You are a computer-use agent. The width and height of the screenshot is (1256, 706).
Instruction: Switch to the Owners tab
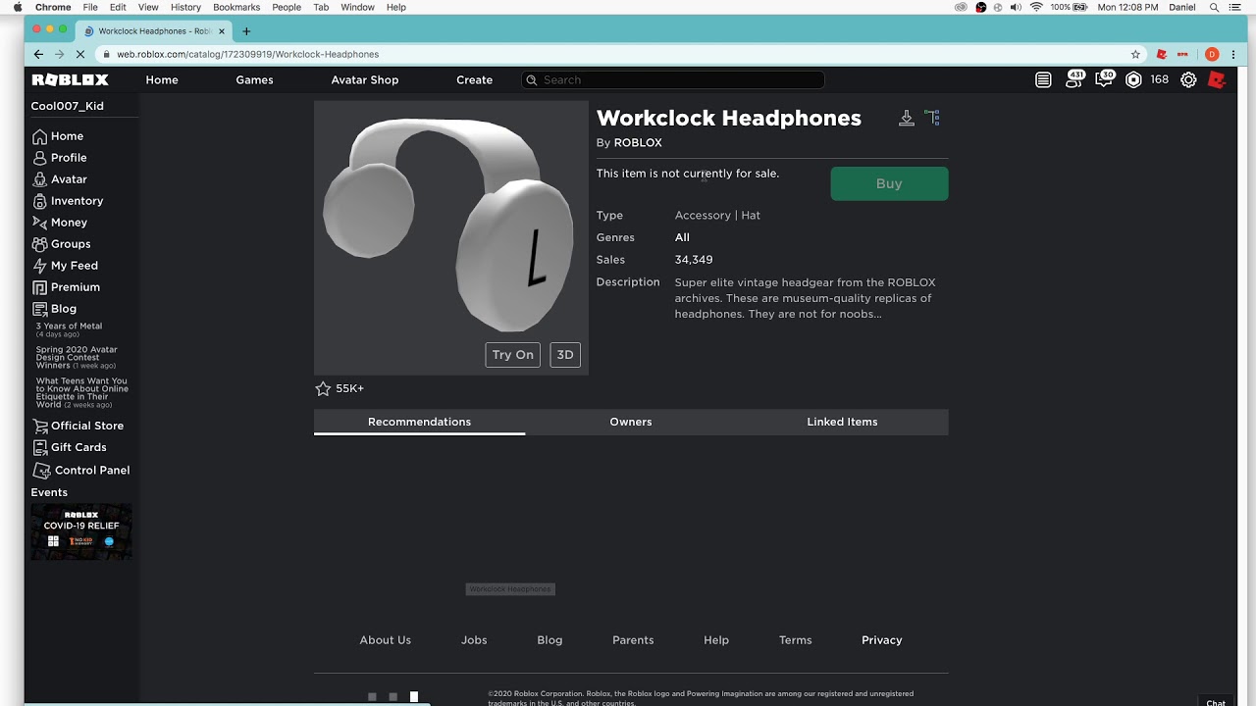tap(631, 422)
